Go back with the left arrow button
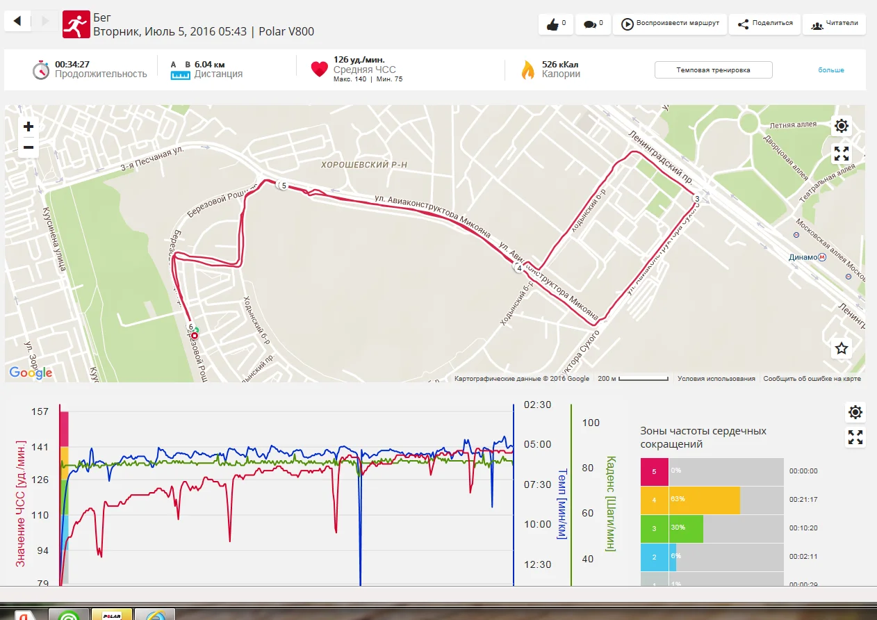 coord(17,21)
